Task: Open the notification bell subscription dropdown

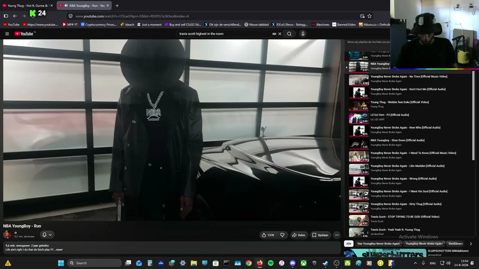Action: click(47, 235)
